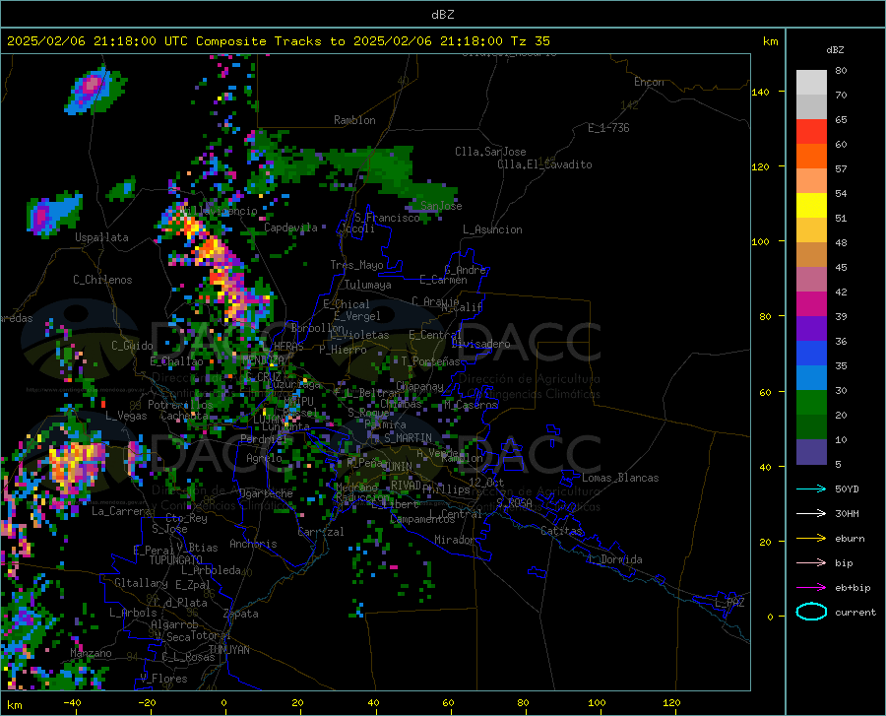The image size is (886, 716).
Task: Click the 'L_PAZ' map label
Action: point(729,603)
